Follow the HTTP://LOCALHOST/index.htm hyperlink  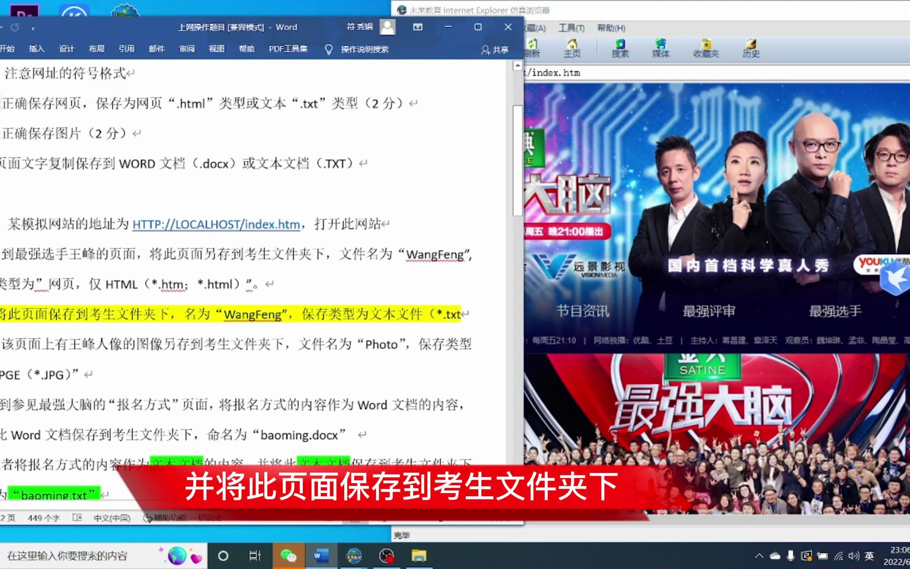coord(216,224)
